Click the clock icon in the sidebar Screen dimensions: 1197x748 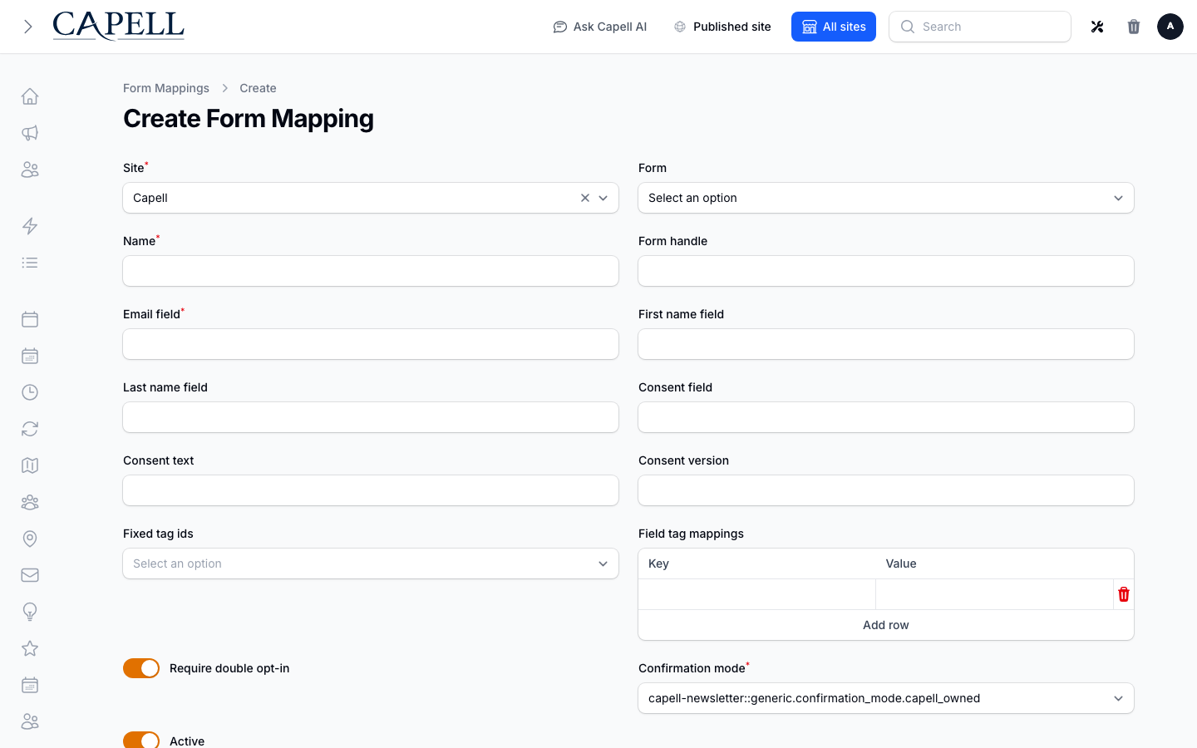point(30,392)
